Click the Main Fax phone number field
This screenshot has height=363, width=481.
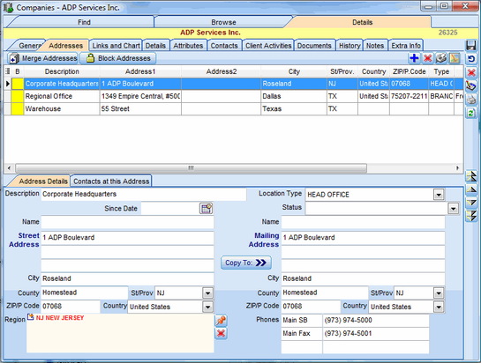click(x=376, y=333)
